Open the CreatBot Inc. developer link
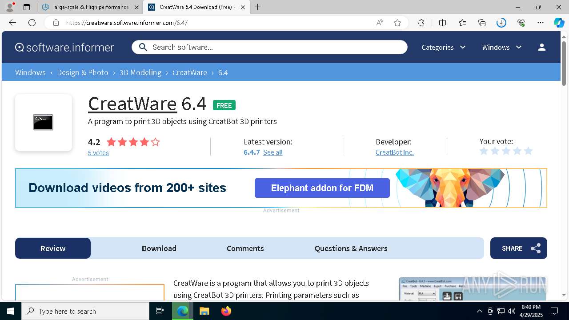The height and width of the screenshot is (320, 569). click(x=395, y=152)
